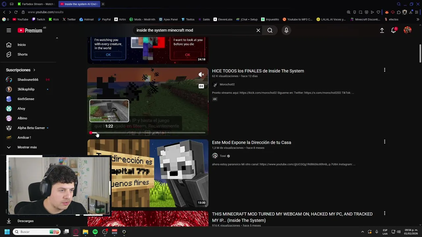Open the Apex Panel bookmark
422x237 pixels.
168,19
